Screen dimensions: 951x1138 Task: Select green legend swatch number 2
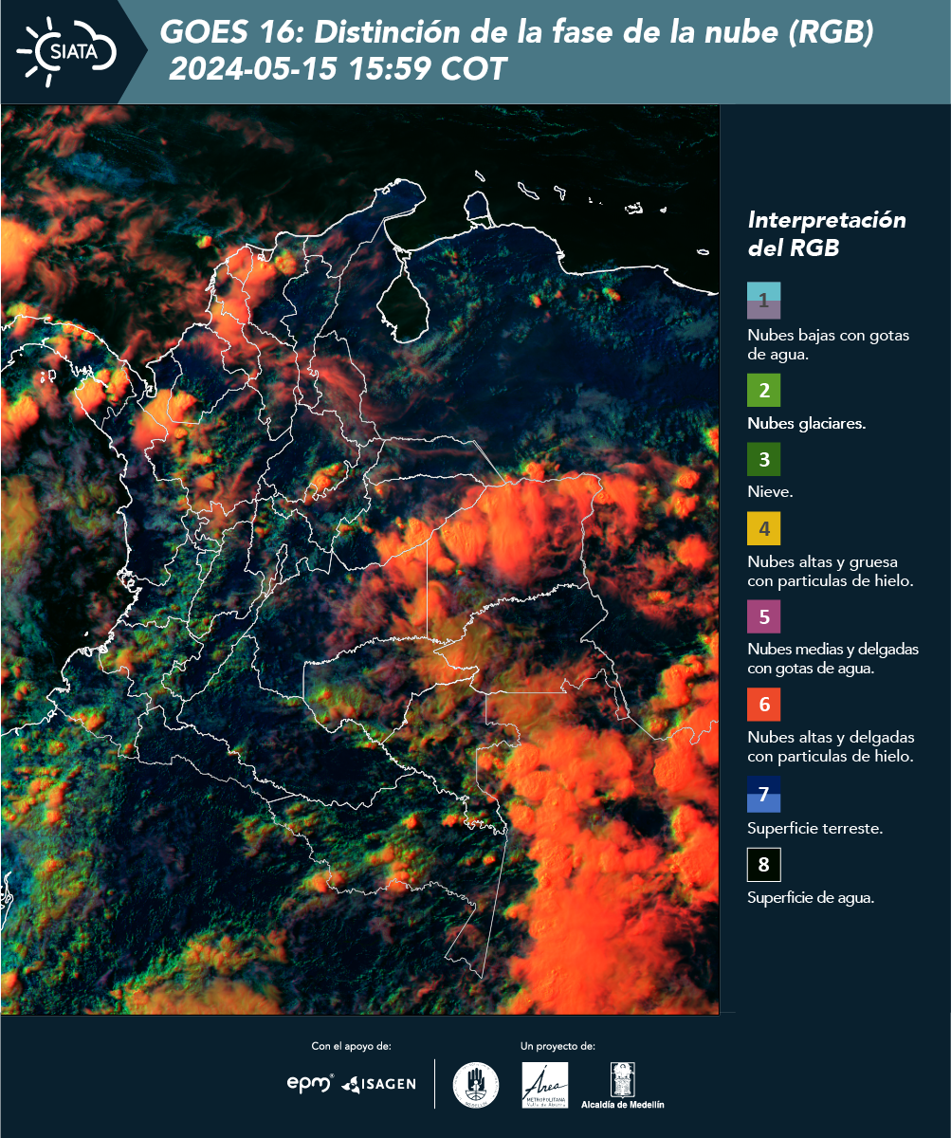pyautogui.click(x=763, y=391)
